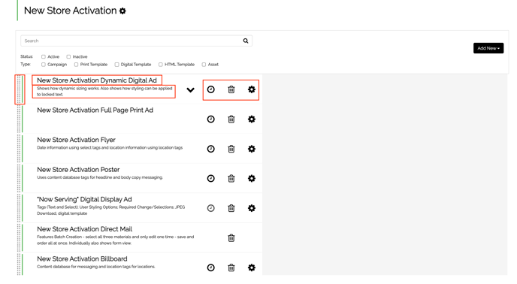Open the Add New dropdown
The height and width of the screenshot is (284, 517).
tap(488, 48)
